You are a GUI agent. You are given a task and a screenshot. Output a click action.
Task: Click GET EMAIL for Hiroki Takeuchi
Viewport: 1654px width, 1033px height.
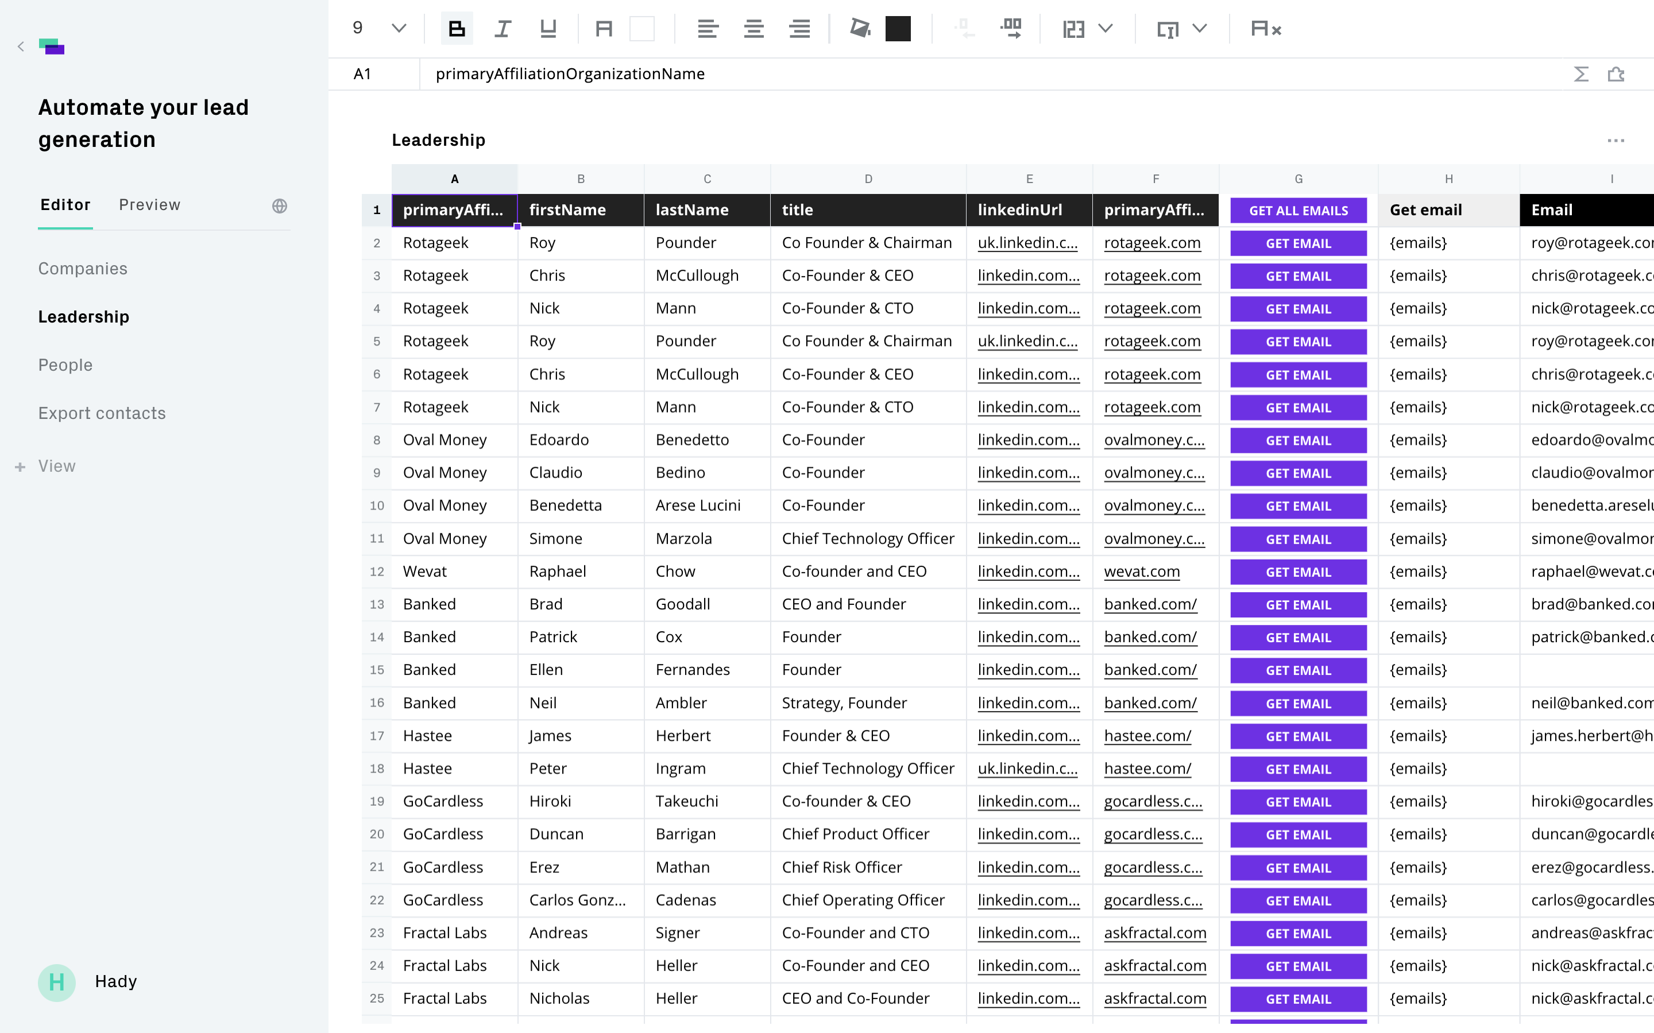[x=1298, y=802]
